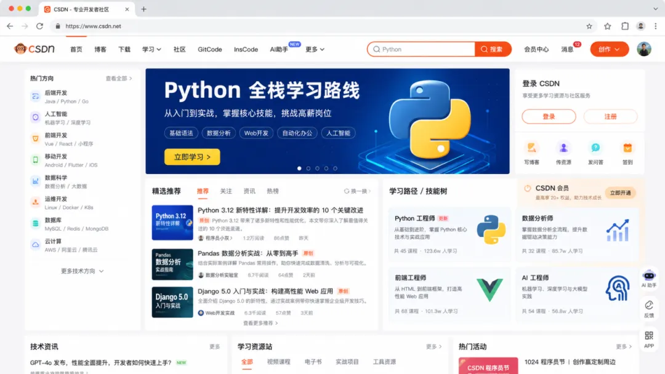Click the CSDN logo
Screen dimensions: 665x374
(x=34, y=49)
